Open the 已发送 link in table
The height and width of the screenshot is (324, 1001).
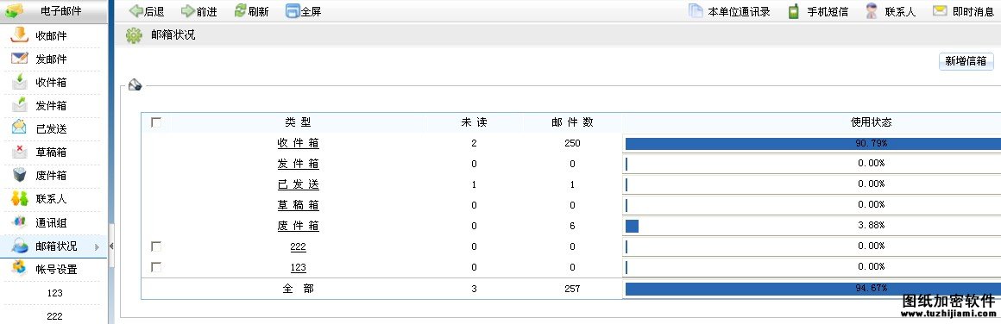(x=298, y=184)
